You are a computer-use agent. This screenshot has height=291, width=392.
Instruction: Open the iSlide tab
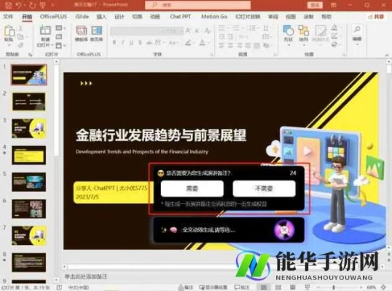(x=82, y=17)
